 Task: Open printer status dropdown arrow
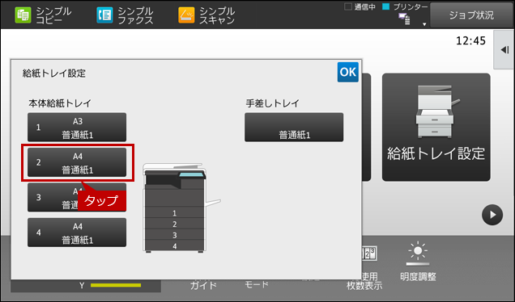coord(424,24)
